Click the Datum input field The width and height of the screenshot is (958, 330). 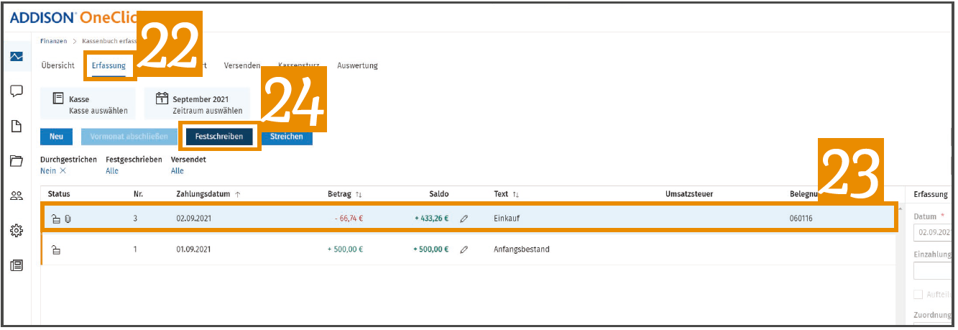[x=934, y=233]
